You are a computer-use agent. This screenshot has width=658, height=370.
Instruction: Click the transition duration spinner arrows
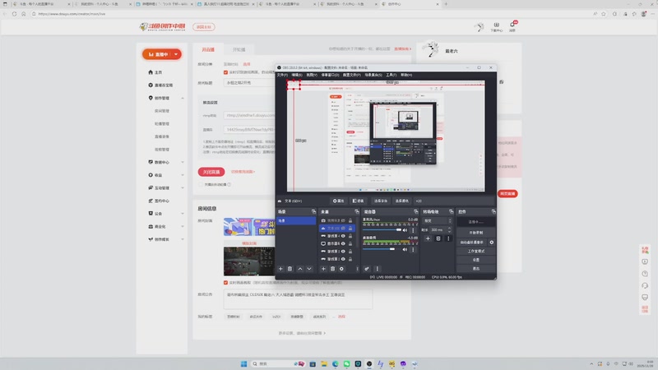pos(449,230)
